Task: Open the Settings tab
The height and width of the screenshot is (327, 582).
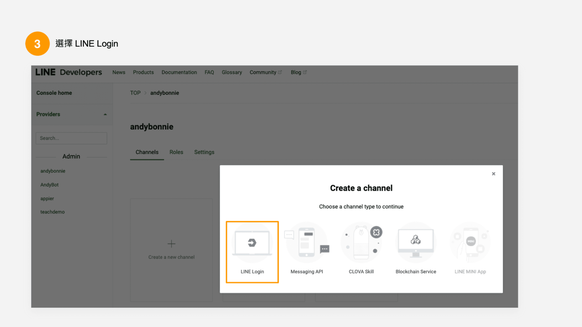Action: coord(204,152)
